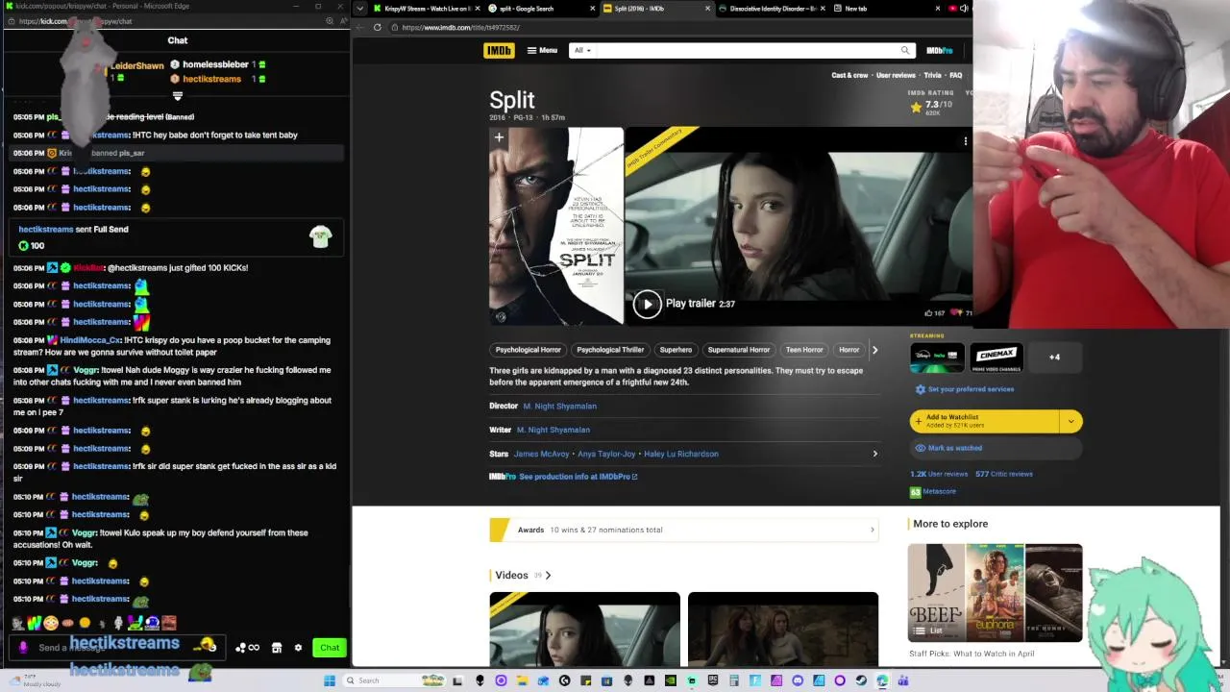Screen dimensions: 1230x692
Task: Open the Metascore 63 link
Action: click(x=933, y=491)
